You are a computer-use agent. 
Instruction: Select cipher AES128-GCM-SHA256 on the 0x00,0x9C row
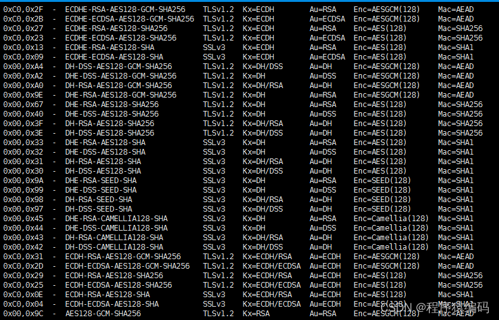tap(103, 314)
